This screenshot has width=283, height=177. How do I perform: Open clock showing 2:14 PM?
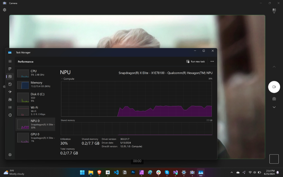pos(269,172)
